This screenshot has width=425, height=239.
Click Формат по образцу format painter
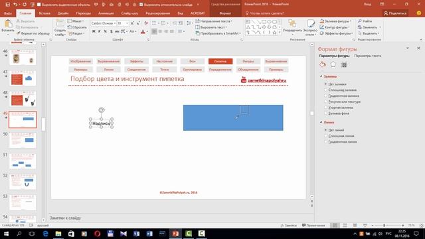pos(33,33)
